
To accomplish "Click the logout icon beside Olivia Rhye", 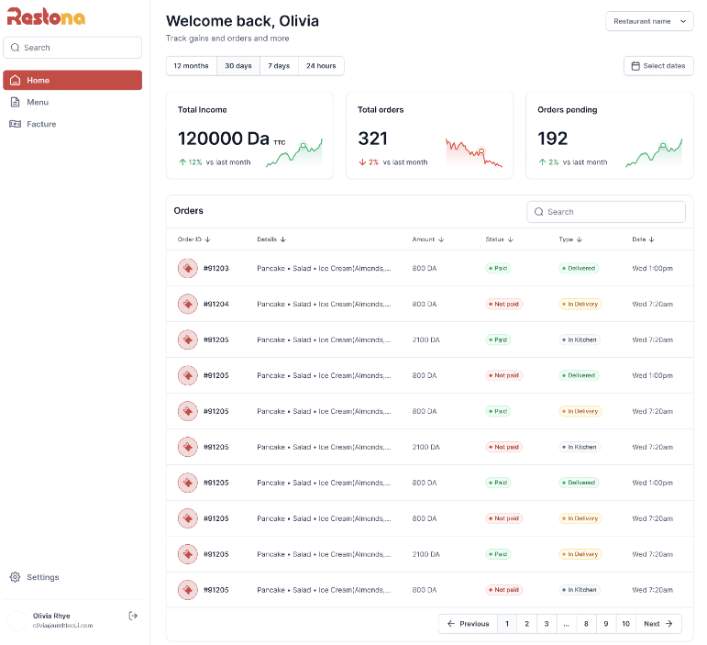I will click(133, 616).
